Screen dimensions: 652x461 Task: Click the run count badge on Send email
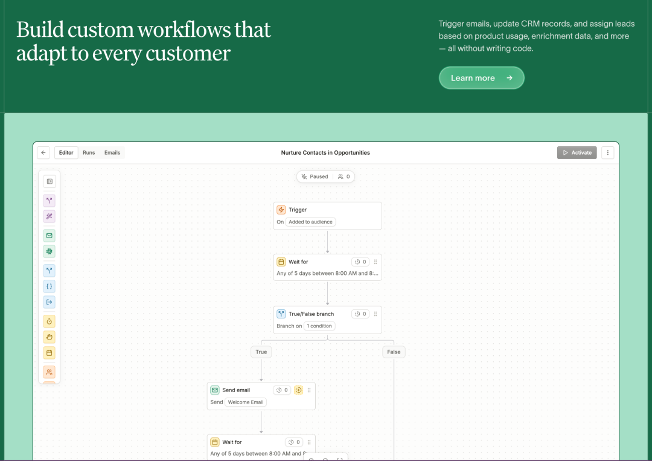(282, 390)
